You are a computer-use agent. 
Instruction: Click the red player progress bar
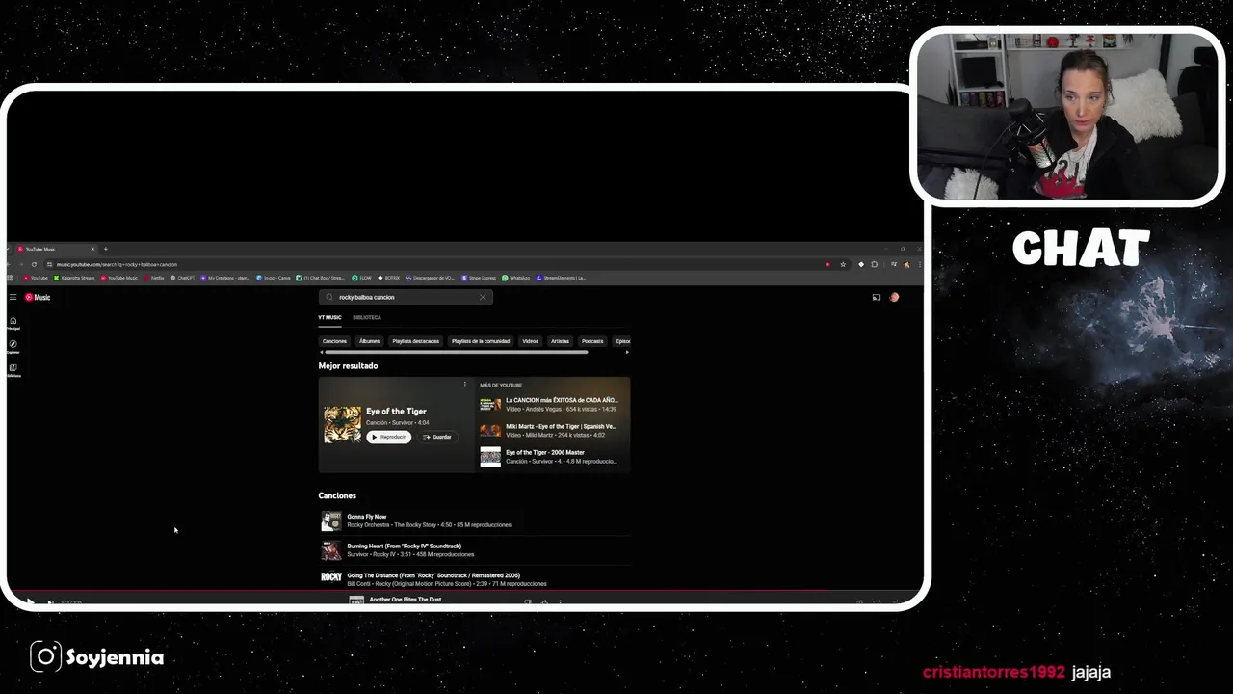[465, 590]
